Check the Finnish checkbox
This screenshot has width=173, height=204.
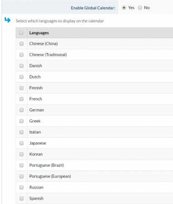21,88
